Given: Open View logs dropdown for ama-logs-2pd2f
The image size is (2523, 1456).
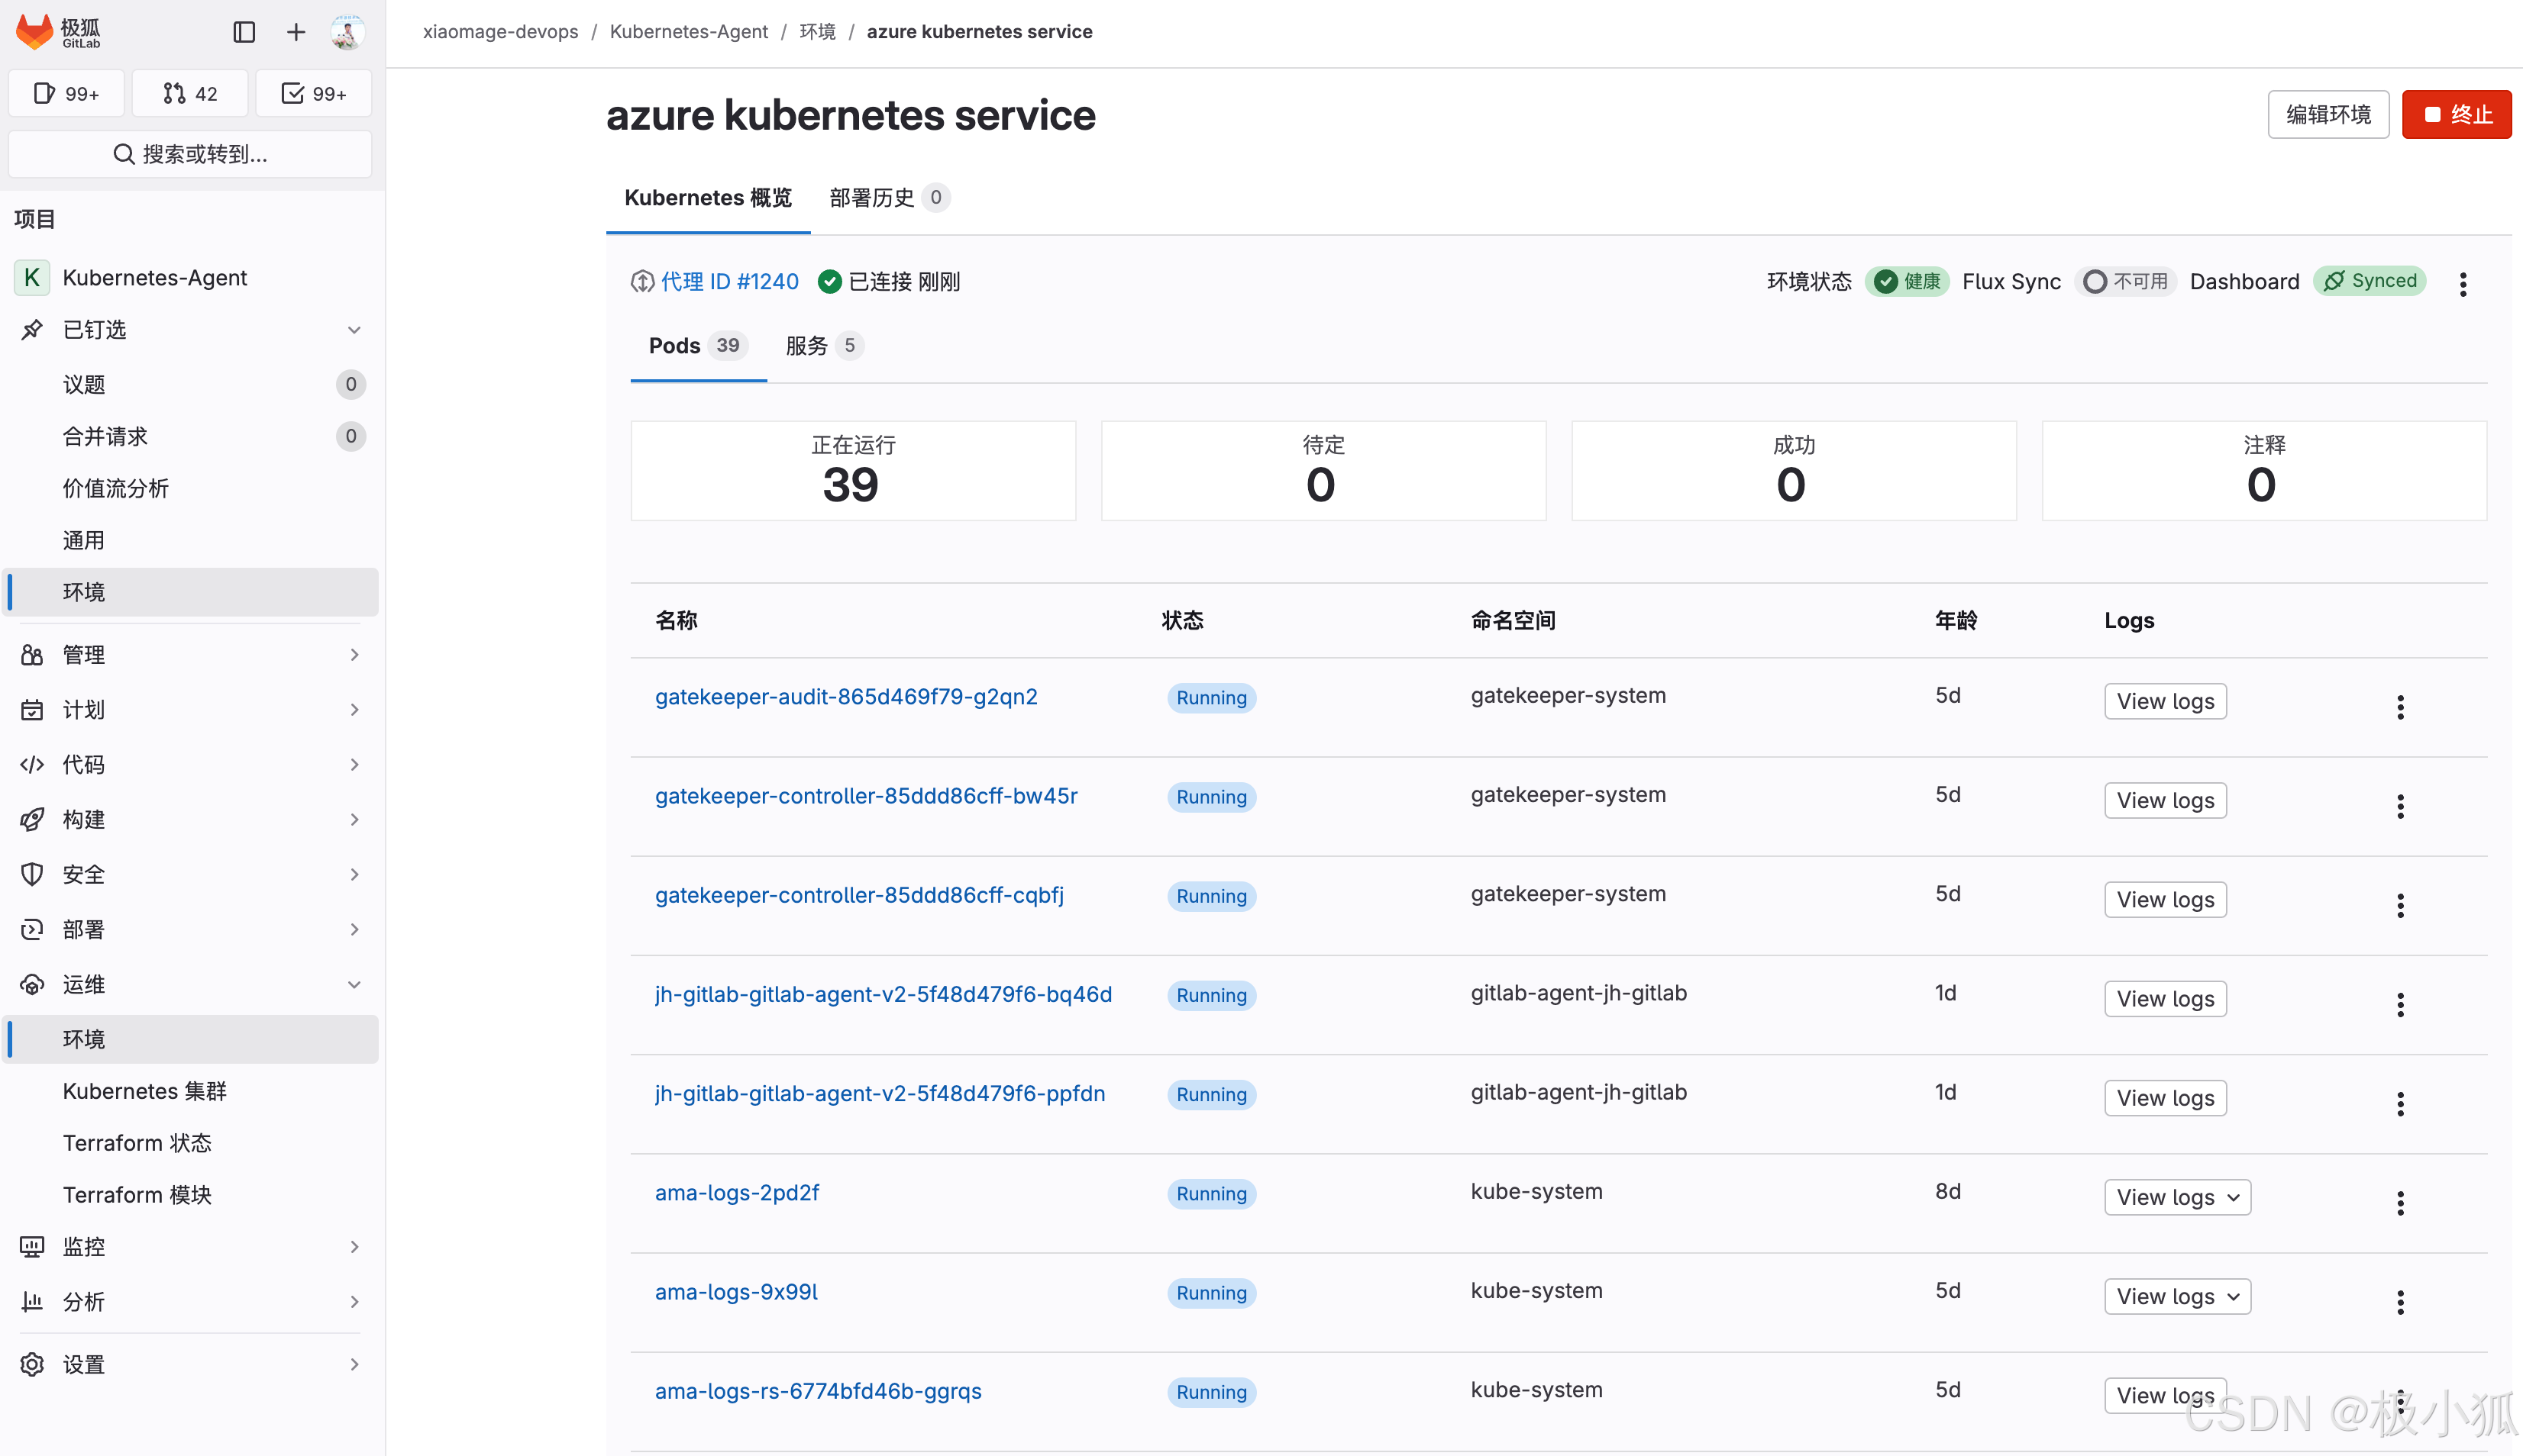Looking at the screenshot, I should [2177, 1197].
